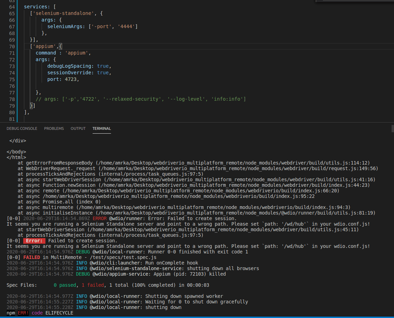Click line number 78 in gutter
Screen dimensions: 394x318
pos(12,99)
